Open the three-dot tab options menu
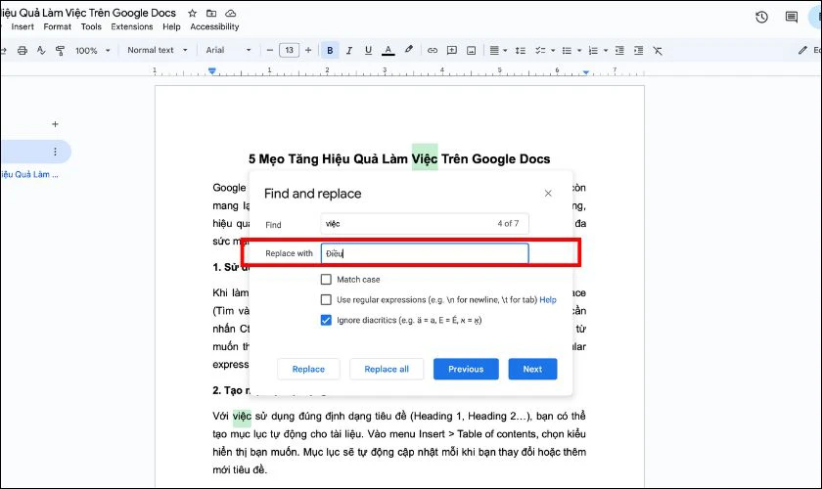This screenshot has height=489, width=822. point(55,152)
